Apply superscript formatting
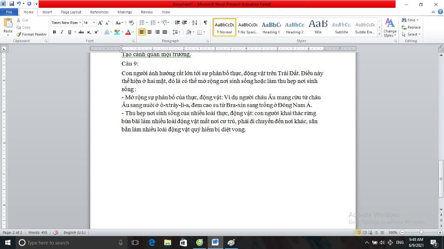Image resolution: width=444 pixels, height=249 pixels. [x=96, y=32]
